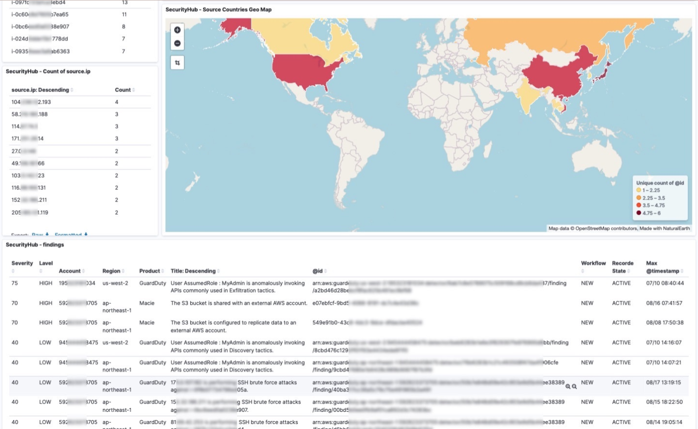This screenshot has height=429, width=698.
Task: Open Made with NaturalEarth attribution link
Action: [665, 228]
